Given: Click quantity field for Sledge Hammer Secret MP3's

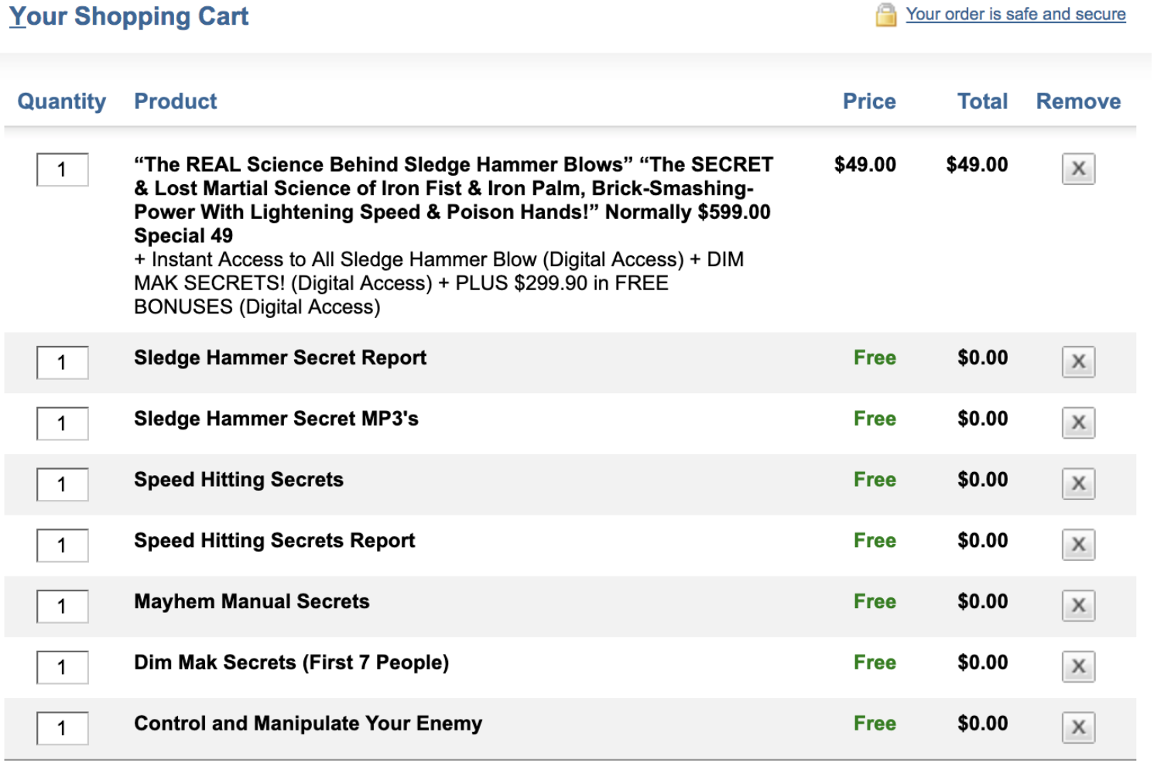Looking at the screenshot, I should point(63,423).
